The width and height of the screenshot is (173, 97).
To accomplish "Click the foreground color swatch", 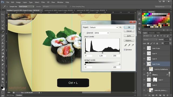I will (x=2, y=88).
